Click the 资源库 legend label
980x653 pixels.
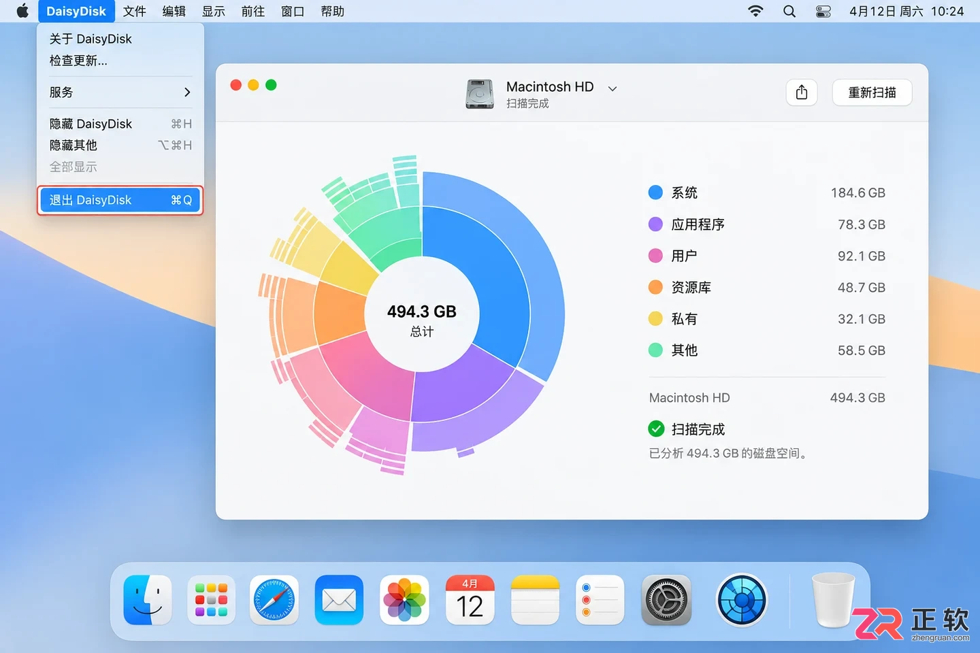tap(691, 287)
